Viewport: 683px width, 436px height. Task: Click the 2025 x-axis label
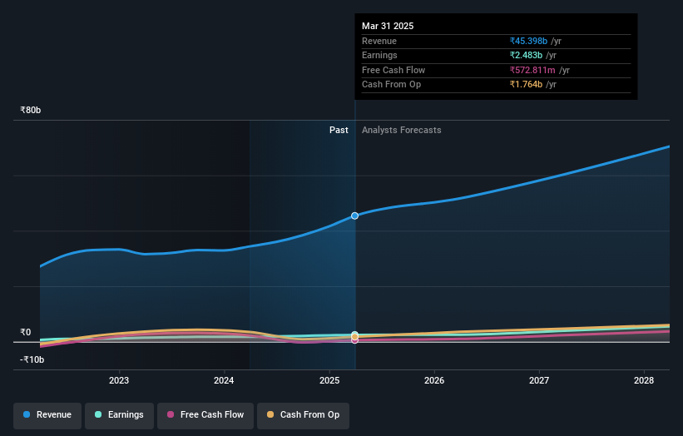click(329, 381)
